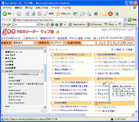
Task: Click the horizontal scrollbar thumb at the bottom
Action: (45, 115)
